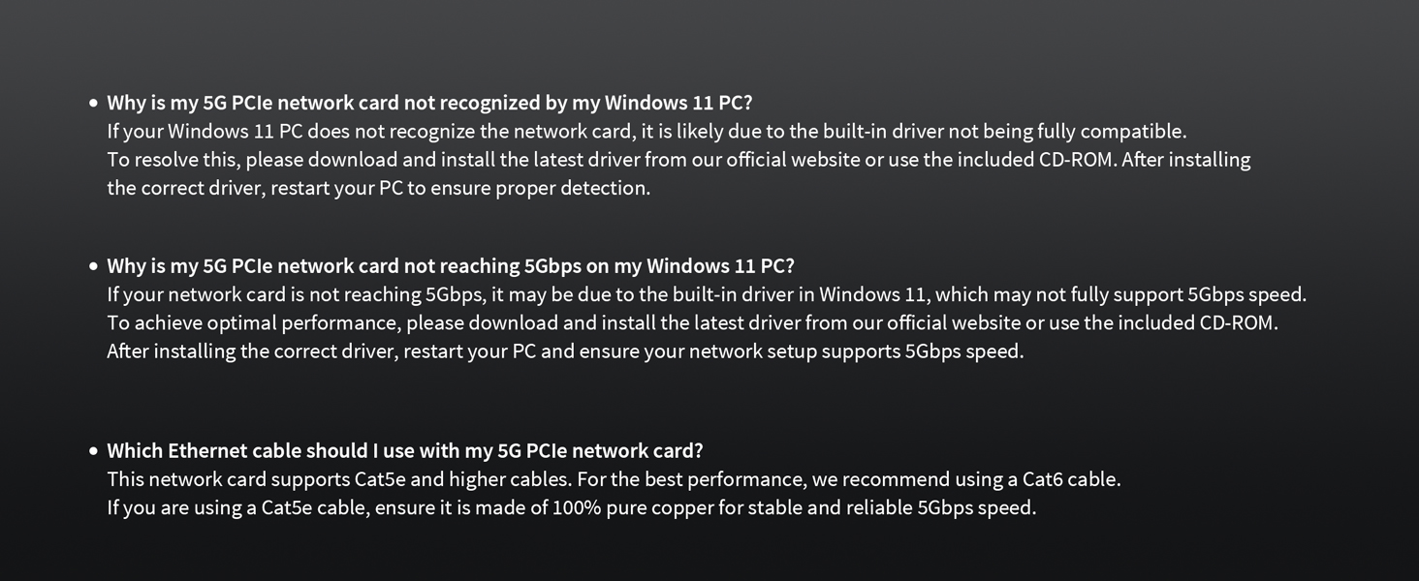Click the line starting 'To resolve this, please download'
Screen dimensions: 1419x581
(678, 160)
